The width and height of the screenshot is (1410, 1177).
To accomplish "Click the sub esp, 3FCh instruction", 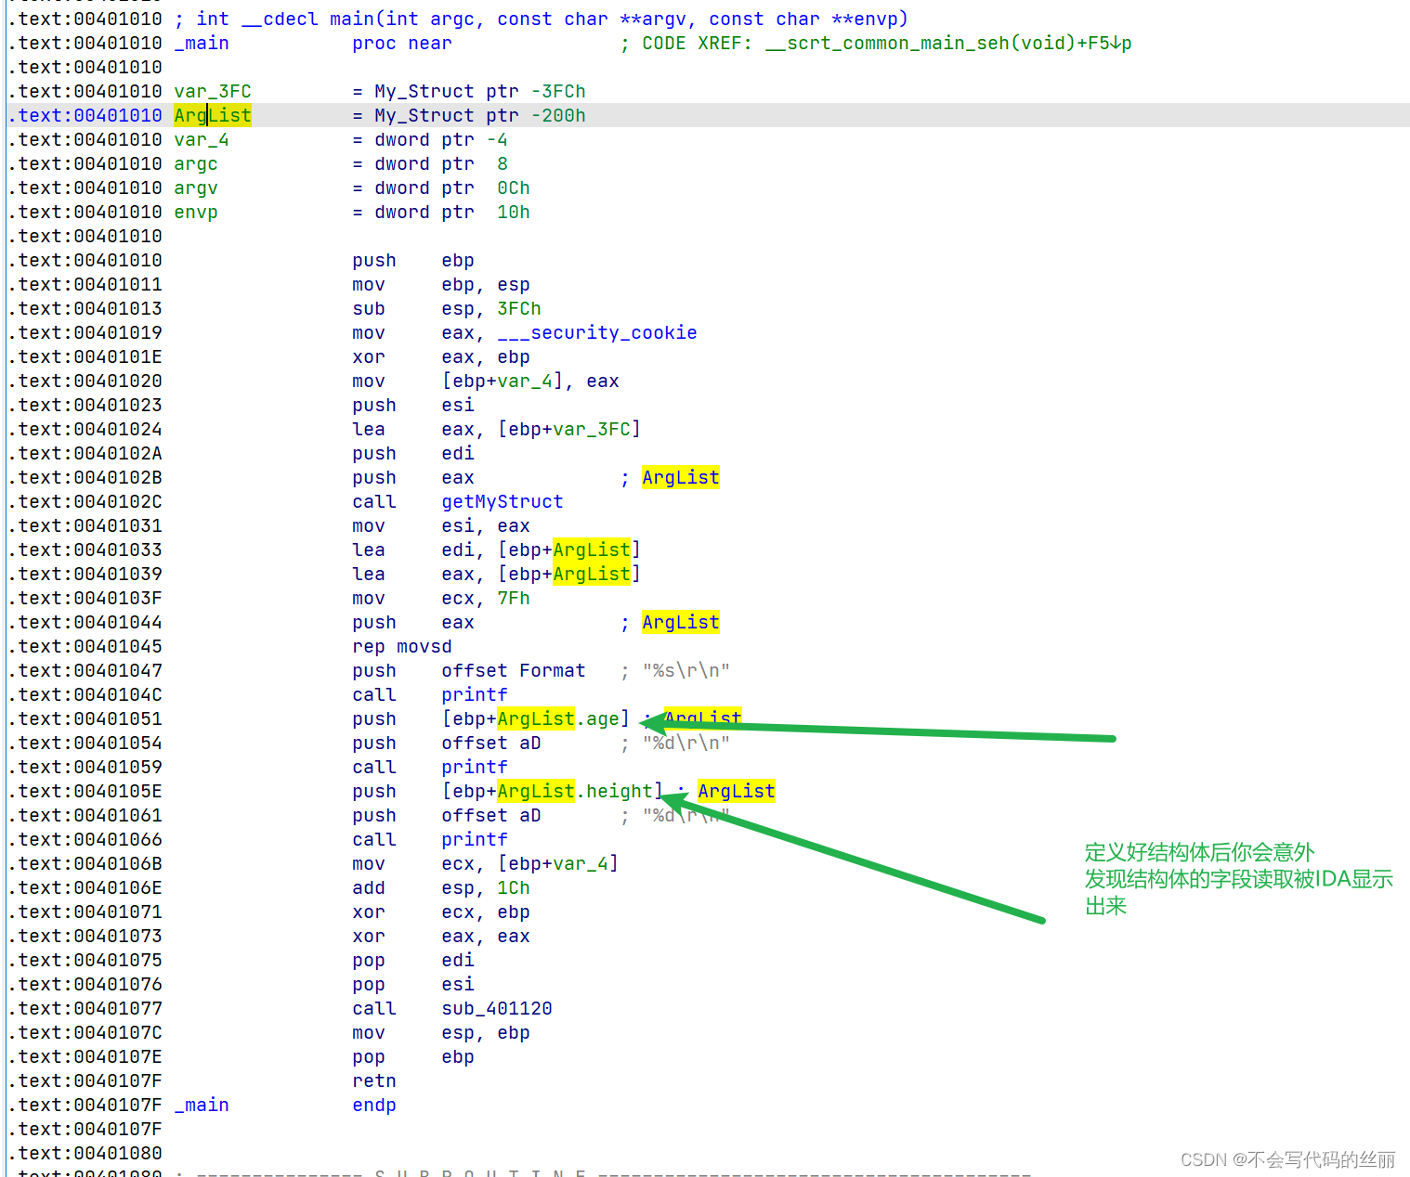I will tap(447, 308).
